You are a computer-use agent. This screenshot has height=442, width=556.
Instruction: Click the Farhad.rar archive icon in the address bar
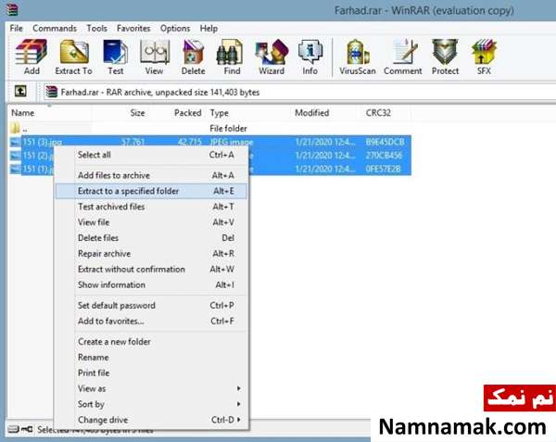pos(52,92)
